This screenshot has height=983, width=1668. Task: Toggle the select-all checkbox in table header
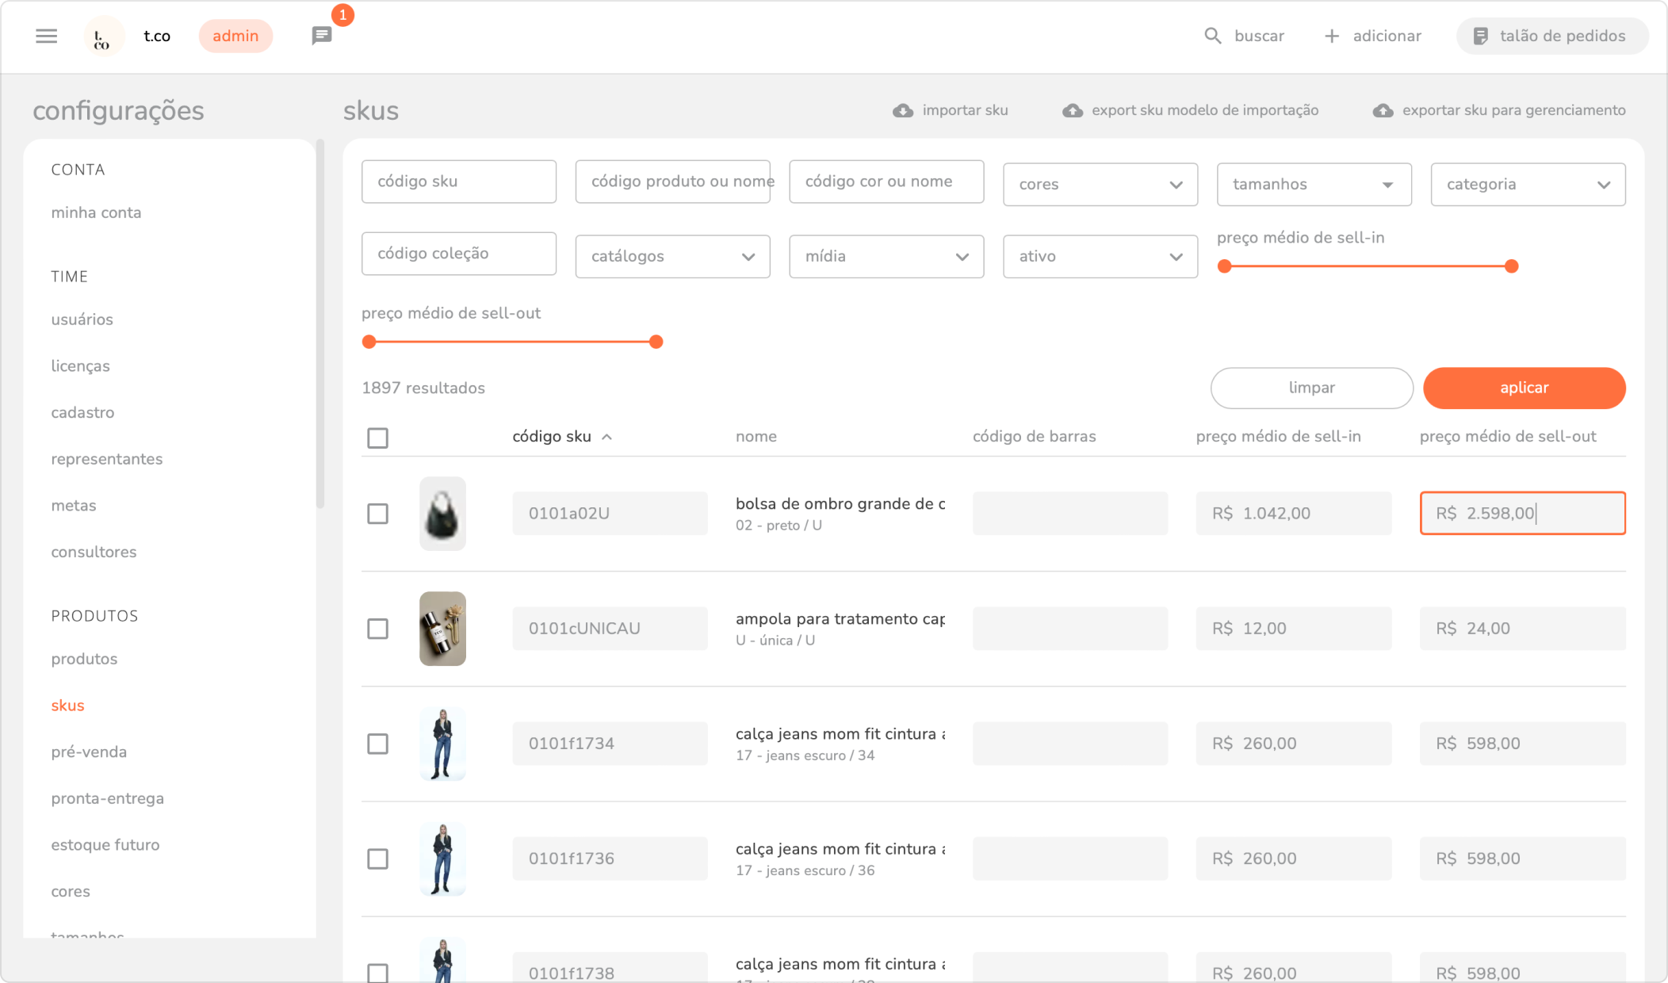tap(378, 438)
